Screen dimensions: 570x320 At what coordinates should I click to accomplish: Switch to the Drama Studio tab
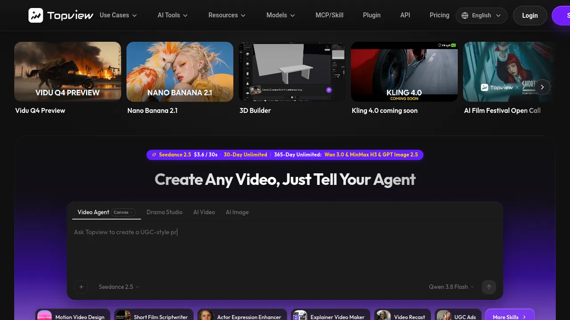coord(164,212)
